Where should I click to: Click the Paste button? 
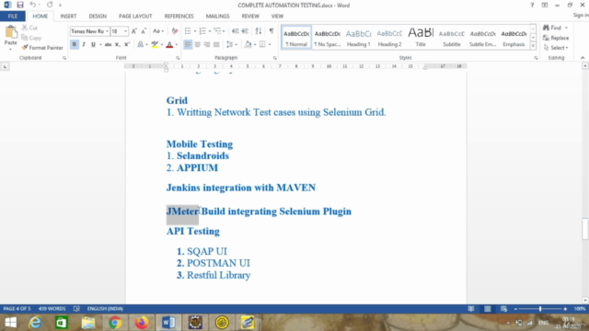pyautogui.click(x=10, y=38)
